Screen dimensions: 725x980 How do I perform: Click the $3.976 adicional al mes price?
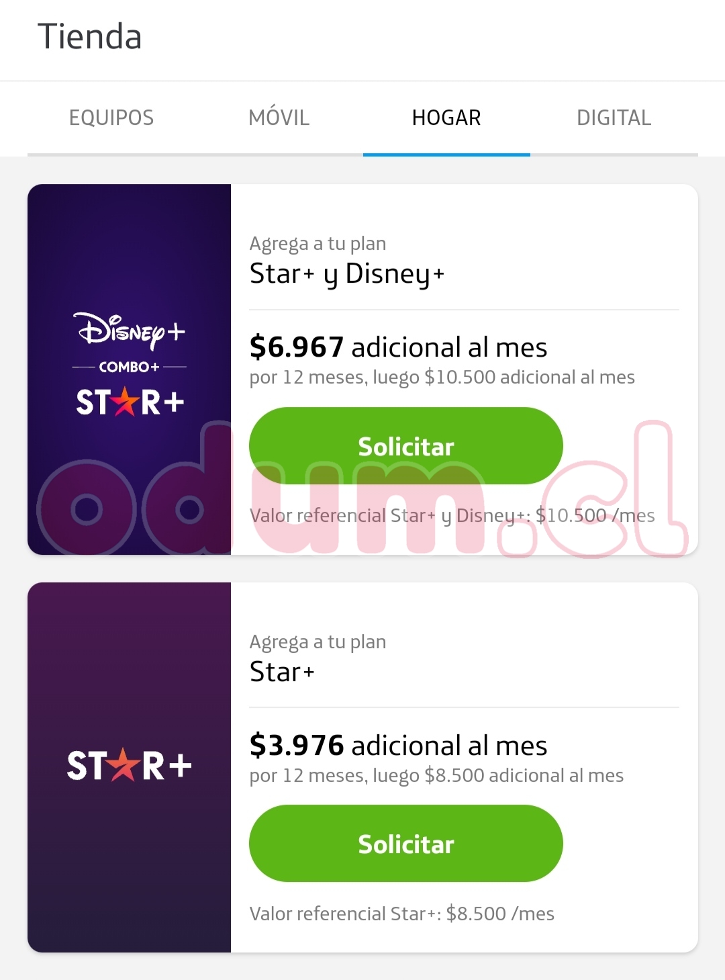398,746
